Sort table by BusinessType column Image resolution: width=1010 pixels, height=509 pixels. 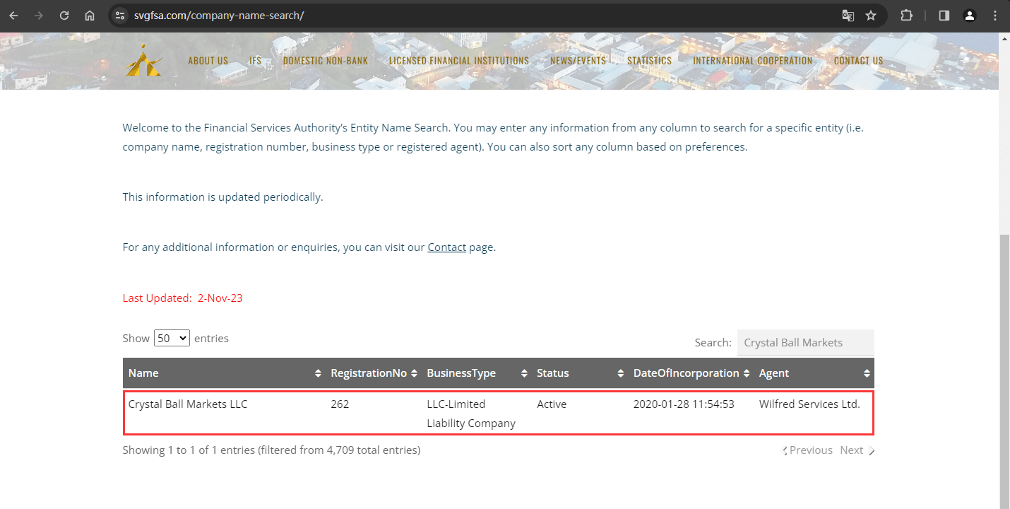pyautogui.click(x=476, y=373)
